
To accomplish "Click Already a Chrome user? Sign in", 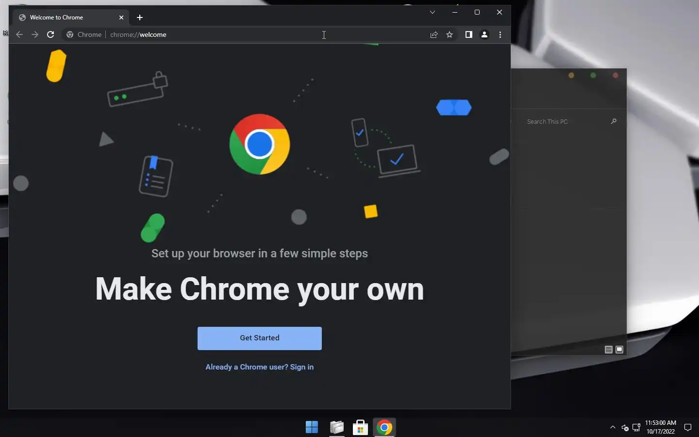I will coord(260,367).
